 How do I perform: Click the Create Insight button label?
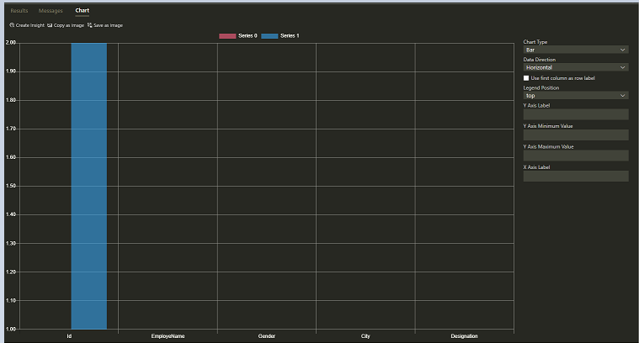point(30,25)
